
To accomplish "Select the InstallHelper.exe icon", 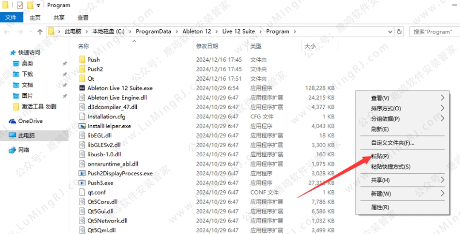I will click(82, 126).
